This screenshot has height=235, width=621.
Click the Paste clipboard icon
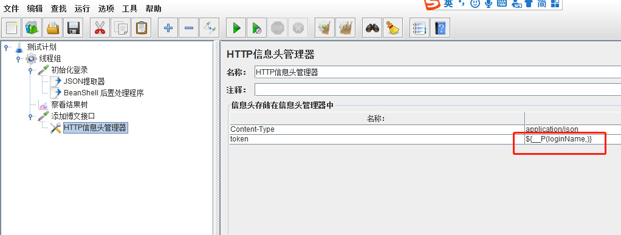pyautogui.click(x=141, y=28)
